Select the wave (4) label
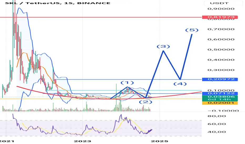 coord(180,84)
